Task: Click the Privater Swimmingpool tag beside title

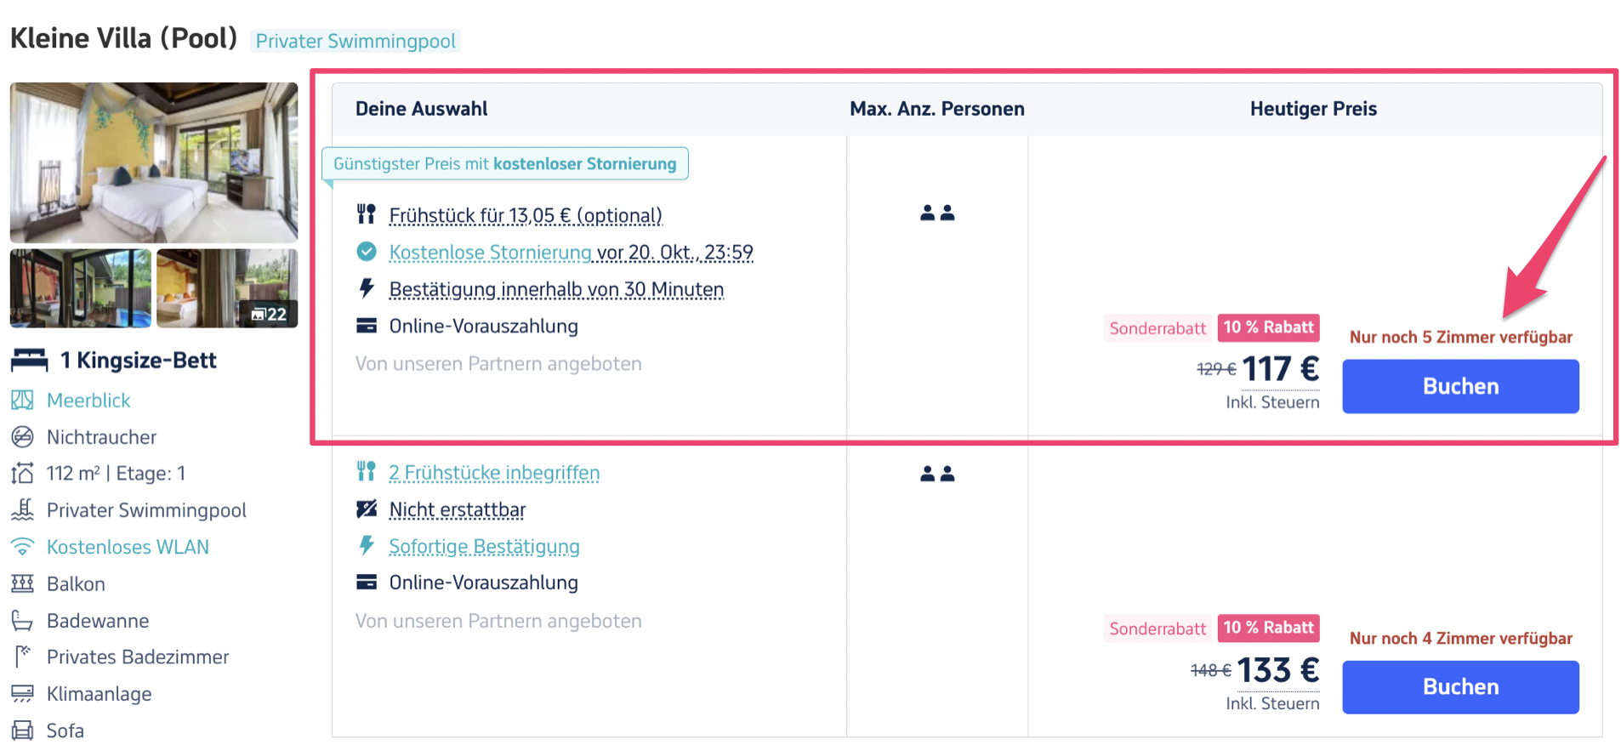Action: click(355, 41)
